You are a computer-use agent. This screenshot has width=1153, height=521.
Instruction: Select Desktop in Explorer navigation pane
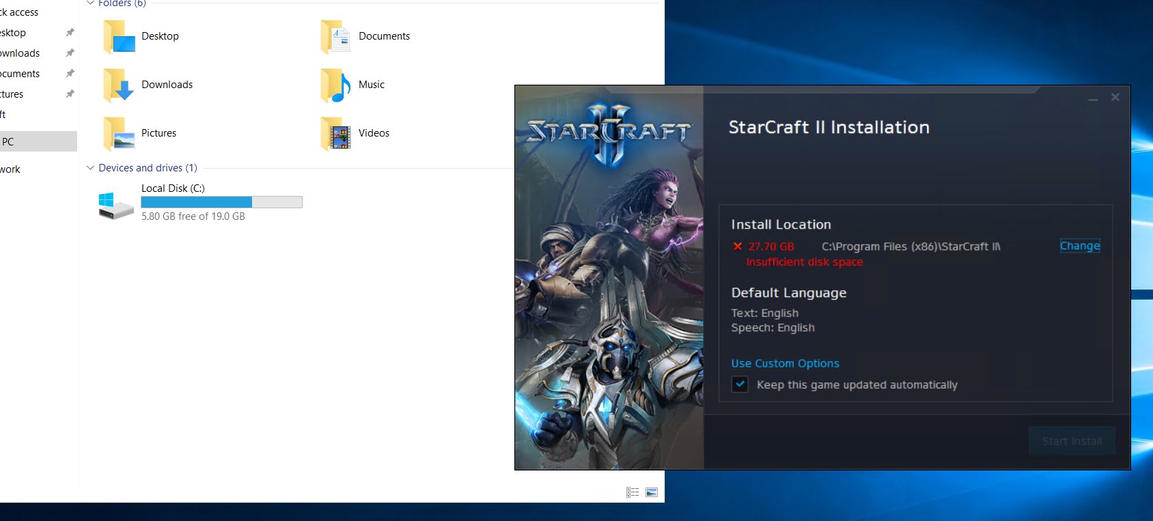pos(13,33)
